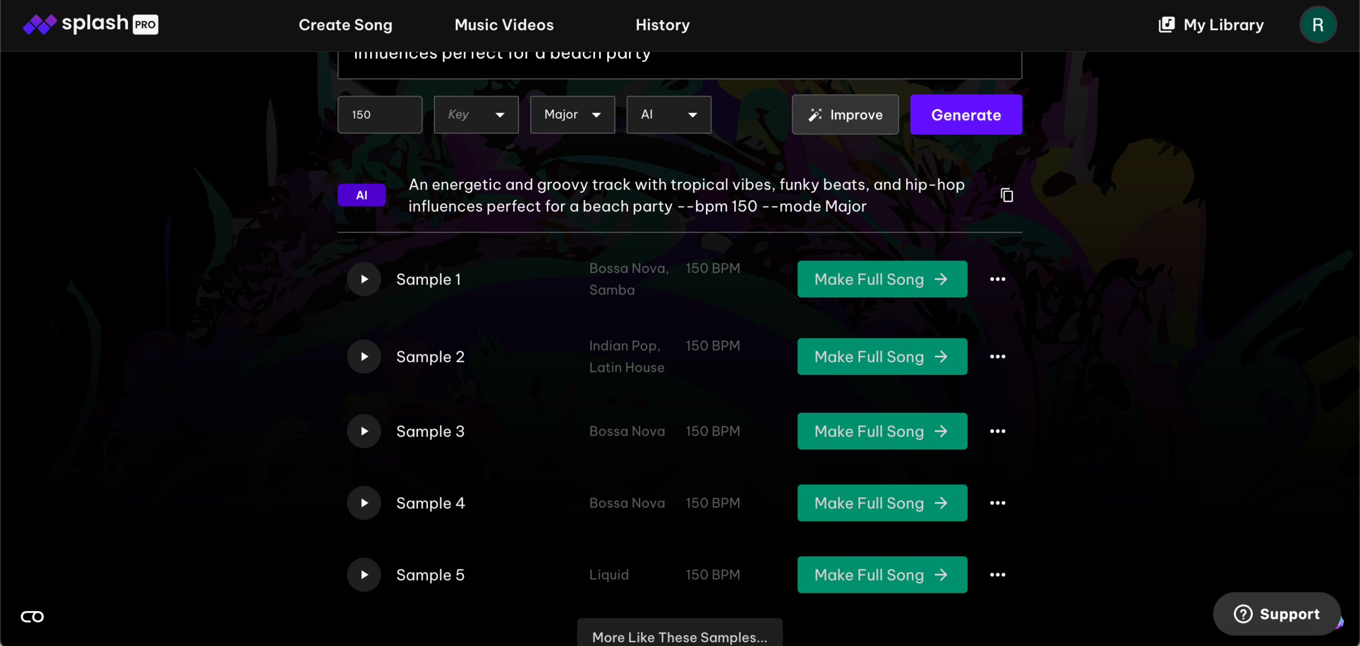Open the History tab
The height and width of the screenshot is (646, 1360).
tap(662, 24)
